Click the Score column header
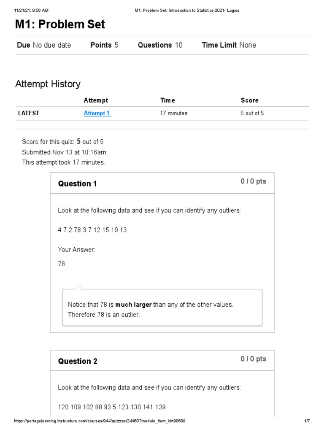The height and width of the screenshot is (432, 324). pyautogui.click(x=249, y=100)
